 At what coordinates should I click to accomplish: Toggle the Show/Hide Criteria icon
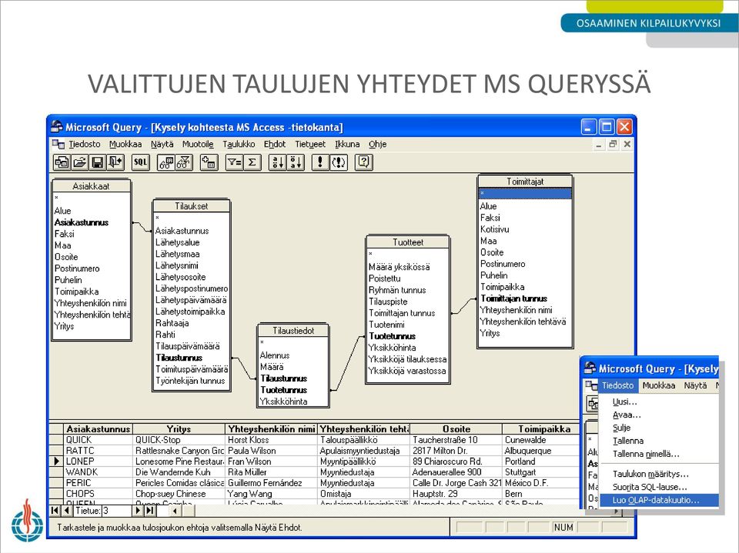184,162
